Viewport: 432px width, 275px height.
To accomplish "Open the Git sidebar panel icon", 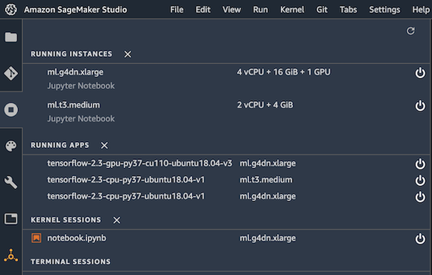I will tap(10, 74).
